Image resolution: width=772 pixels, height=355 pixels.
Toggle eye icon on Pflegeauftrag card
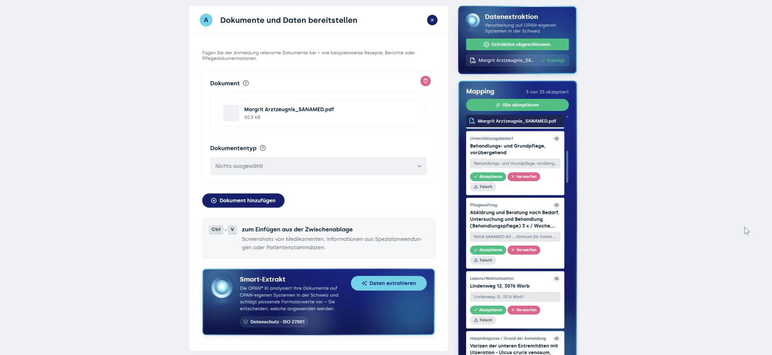point(556,205)
